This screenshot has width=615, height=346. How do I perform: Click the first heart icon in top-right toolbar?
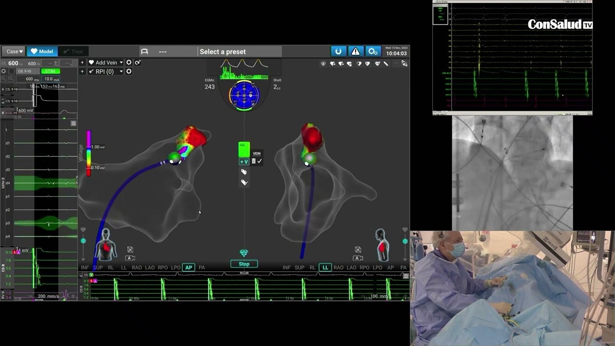click(323, 63)
